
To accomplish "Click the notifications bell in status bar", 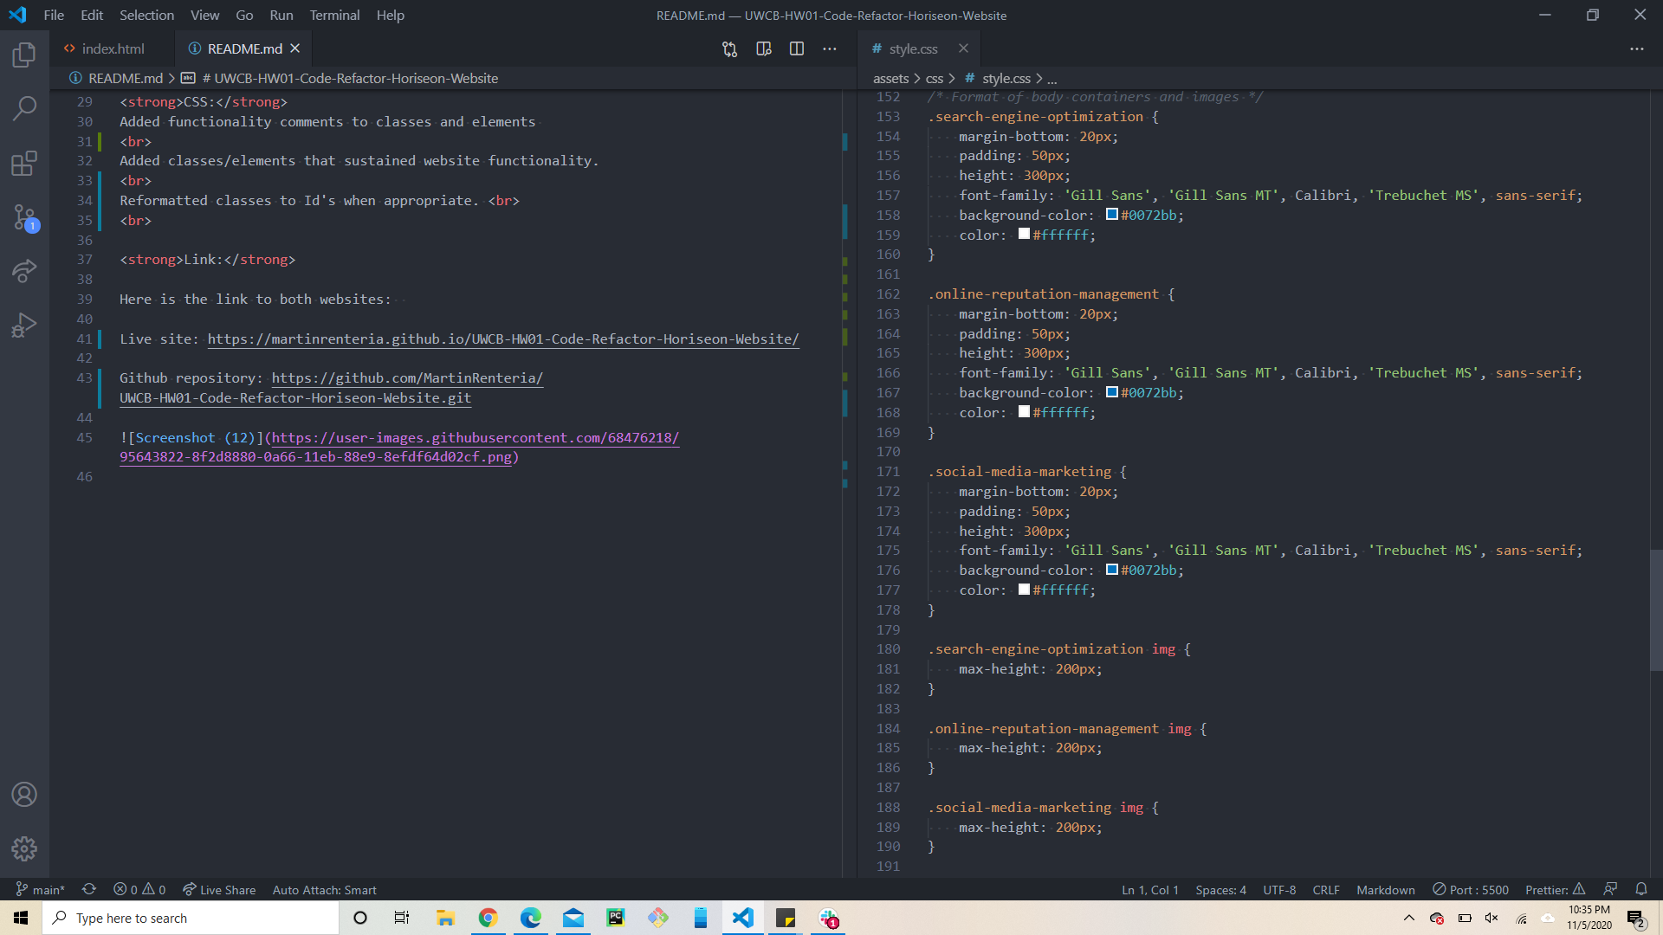I will click(x=1641, y=889).
